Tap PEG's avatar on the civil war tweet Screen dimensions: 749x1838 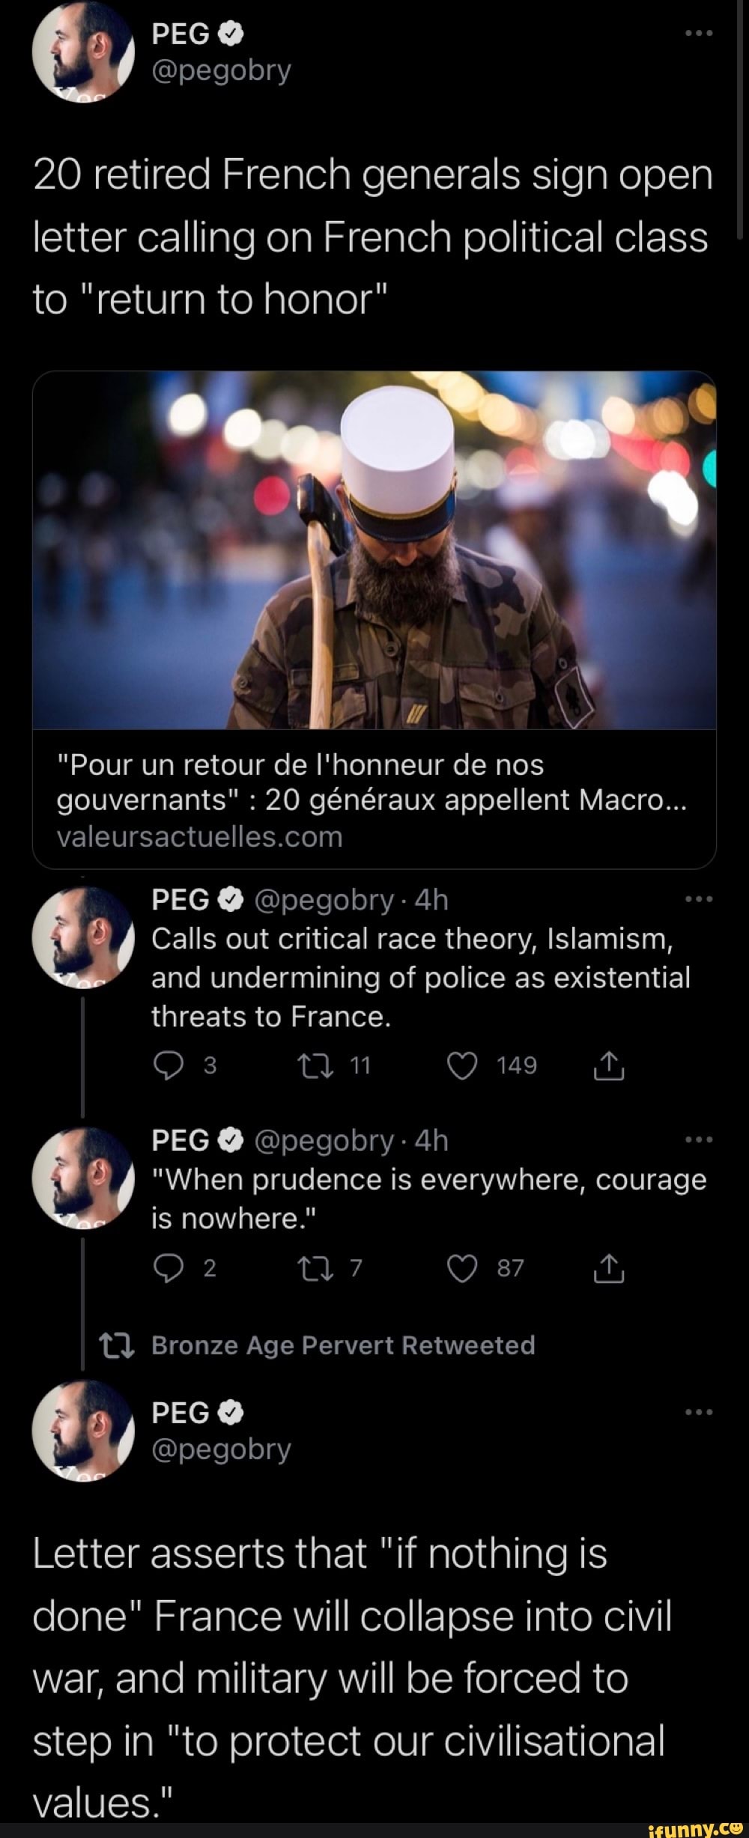[82, 1428]
